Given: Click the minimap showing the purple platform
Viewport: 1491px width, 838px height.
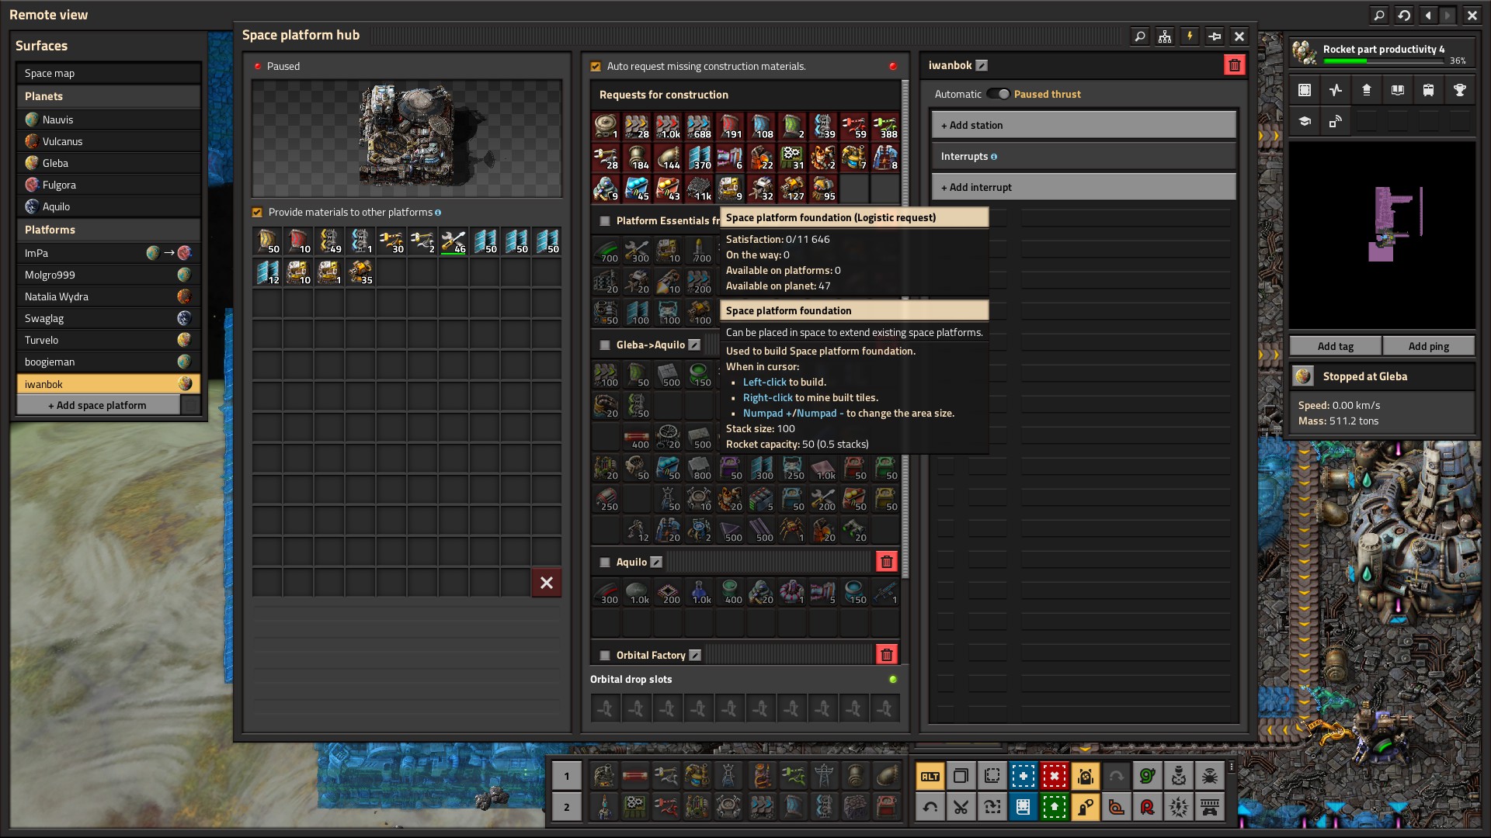Looking at the screenshot, I should click(x=1382, y=235).
